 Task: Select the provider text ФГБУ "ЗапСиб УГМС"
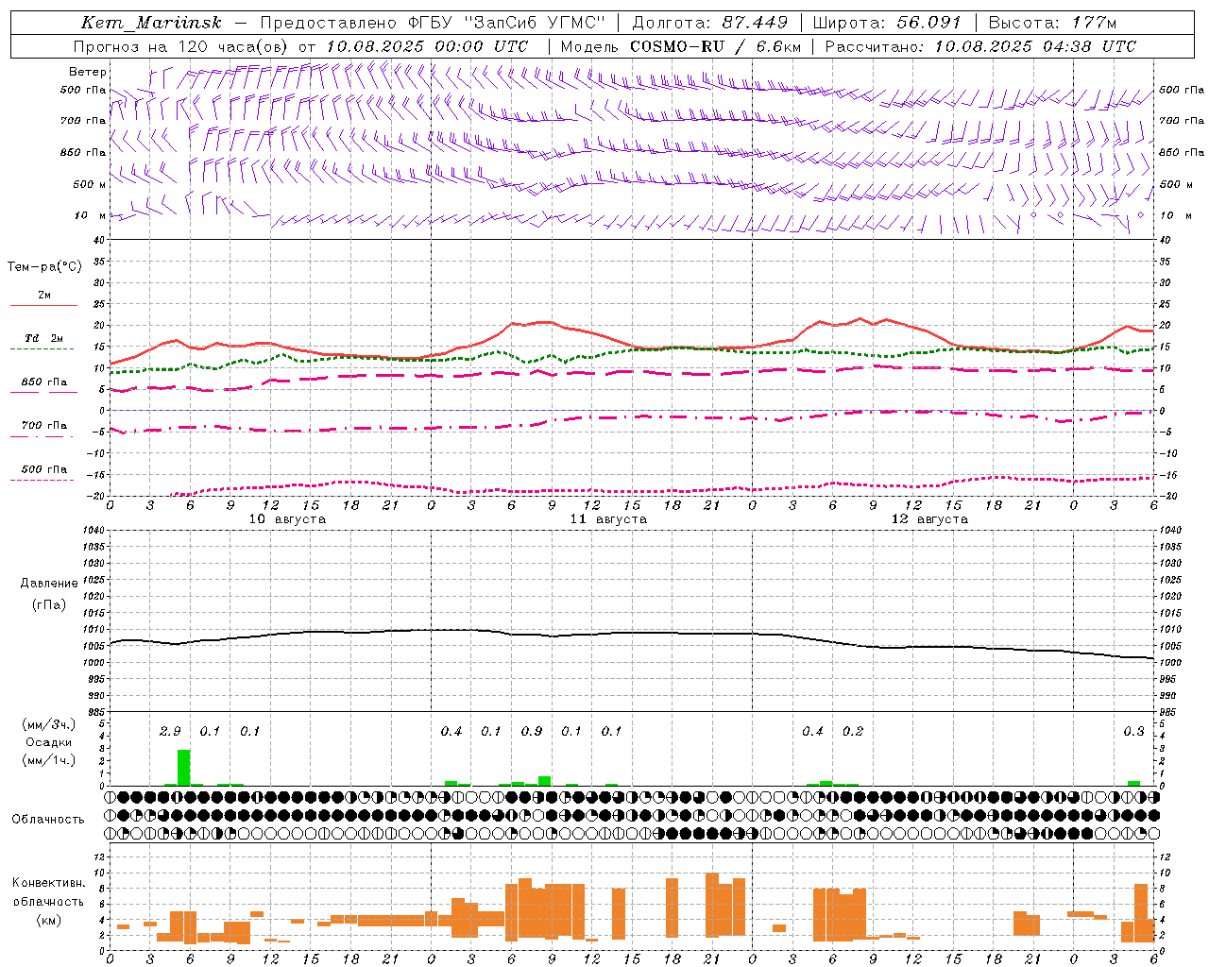pyautogui.click(x=505, y=23)
